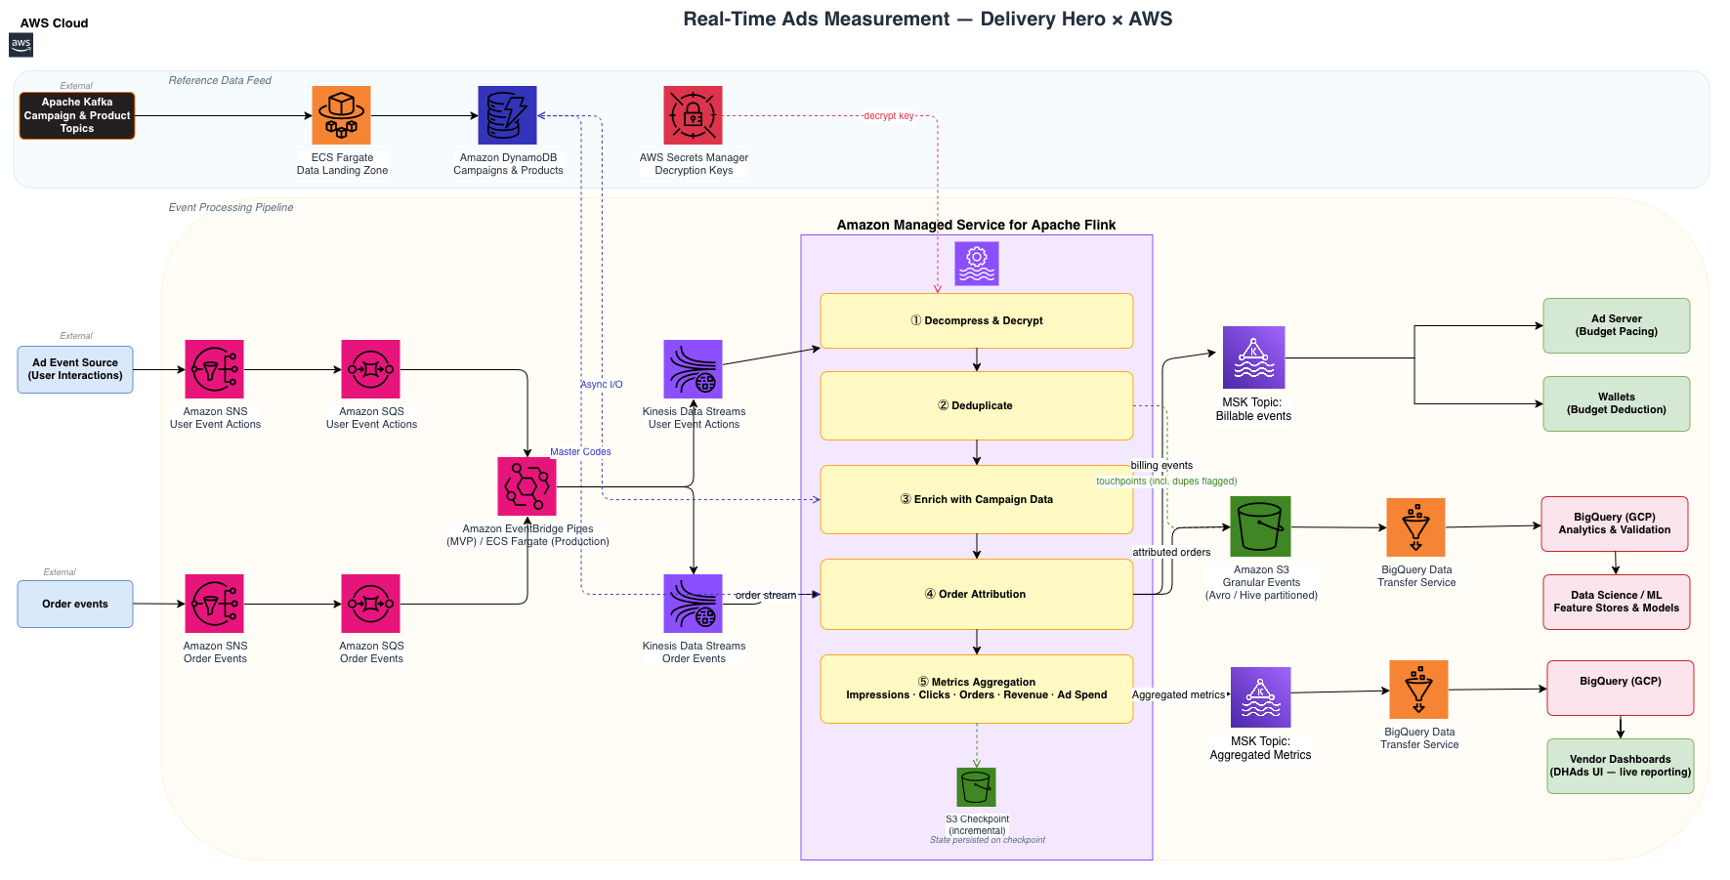Select the Amazon DynamoDB Campaigns & Products icon
1730x880 pixels.
[x=507, y=115]
